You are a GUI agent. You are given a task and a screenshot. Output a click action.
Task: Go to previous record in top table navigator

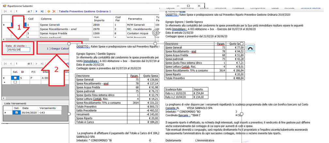pyautogui.click(x=11, y=11)
